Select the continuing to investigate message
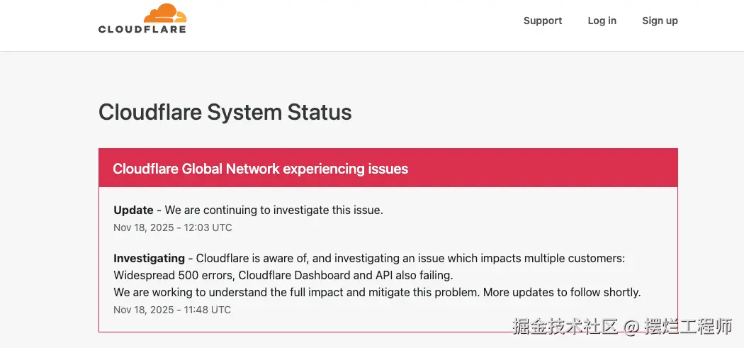 pyautogui.click(x=274, y=211)
